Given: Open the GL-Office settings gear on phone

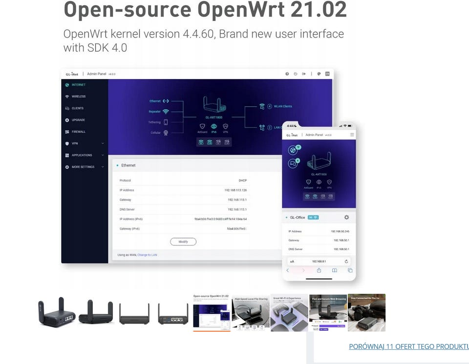Looking at the screenshot, I should pos(346,217).
